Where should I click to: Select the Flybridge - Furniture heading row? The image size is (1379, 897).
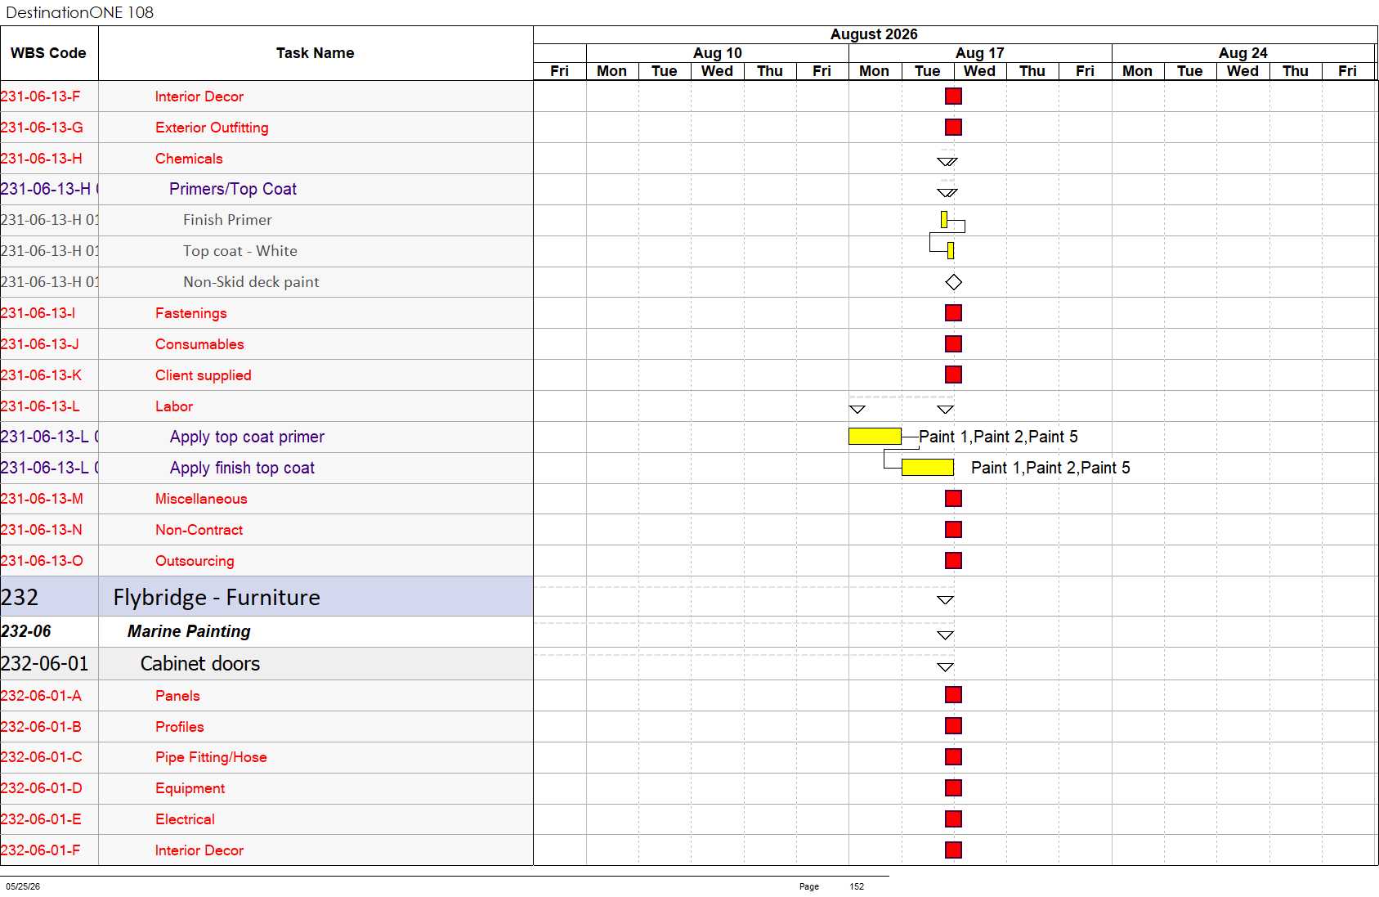click(266, 597)
